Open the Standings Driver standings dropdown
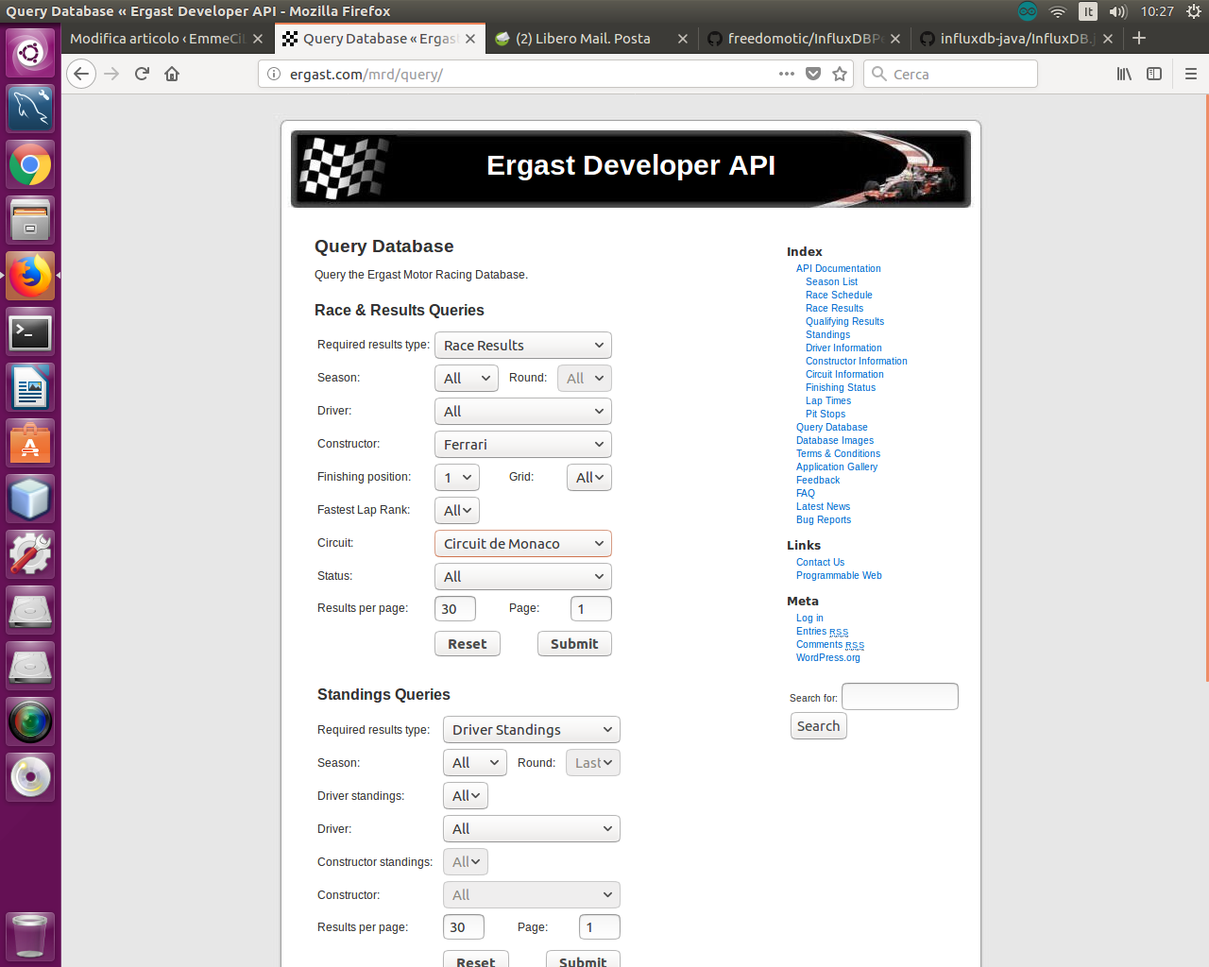1209x967 pixels. 466,796
